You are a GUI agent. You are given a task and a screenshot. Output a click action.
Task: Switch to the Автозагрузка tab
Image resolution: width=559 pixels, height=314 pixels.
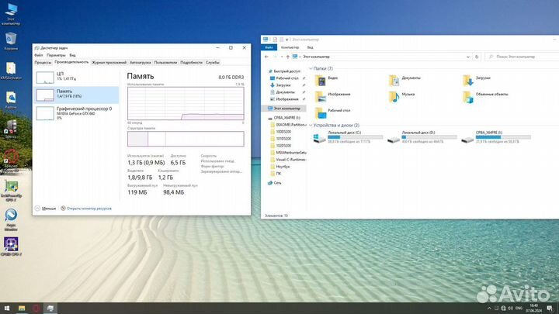pyautogui.click(x=141, y=62)
